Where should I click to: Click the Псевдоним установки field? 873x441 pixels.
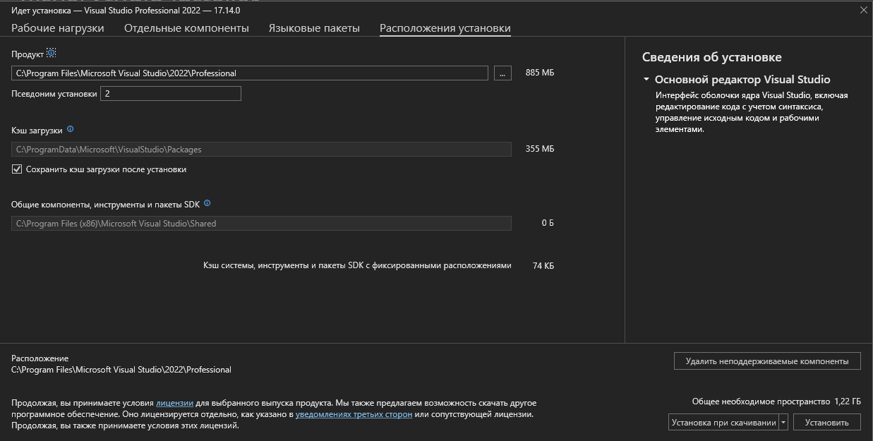(171, 93)
